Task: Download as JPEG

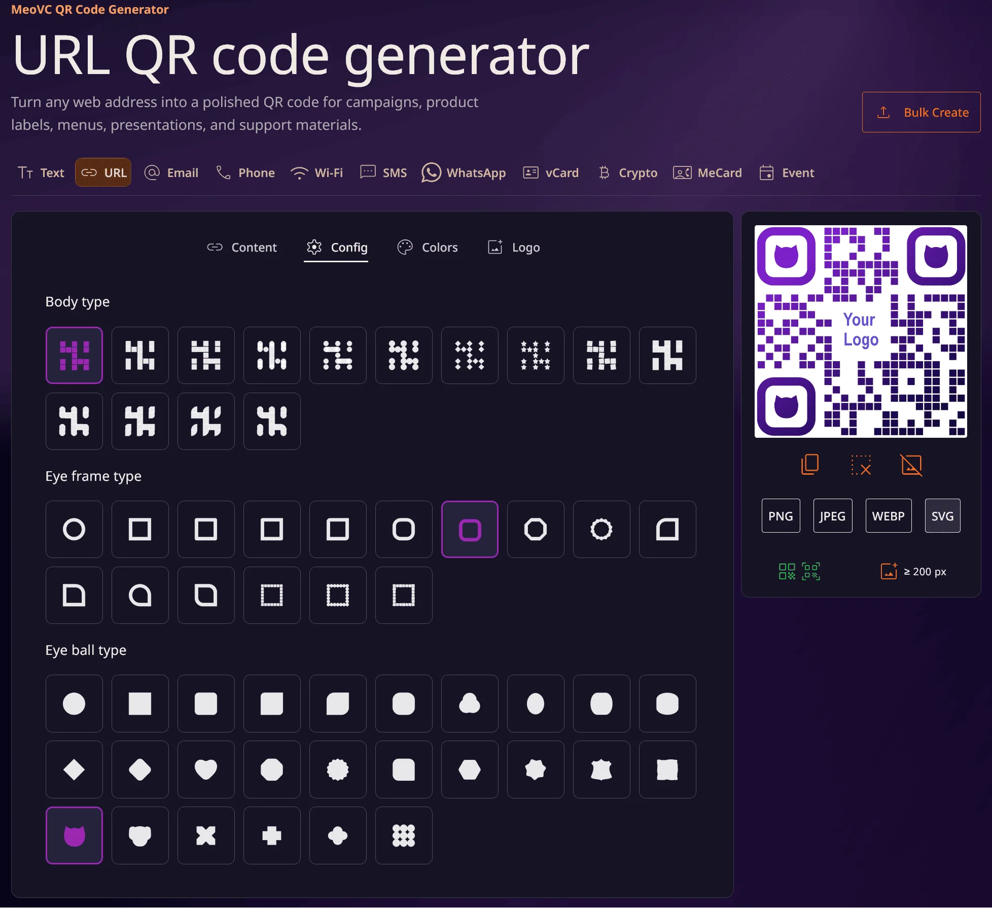Action: coord(833,516)
